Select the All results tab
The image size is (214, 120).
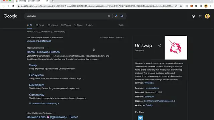coord(29,25)
